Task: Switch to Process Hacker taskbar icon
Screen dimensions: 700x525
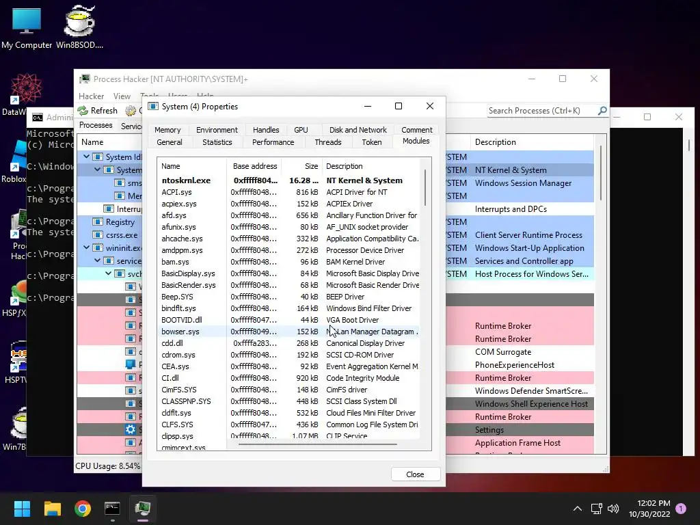Action: click(x=143, y=509)
